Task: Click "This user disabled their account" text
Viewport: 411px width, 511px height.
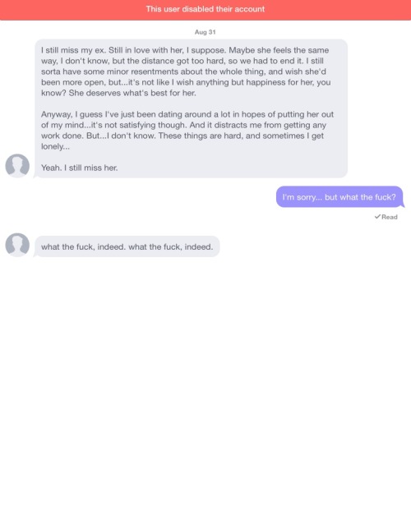Action: [x=205, y=9]
